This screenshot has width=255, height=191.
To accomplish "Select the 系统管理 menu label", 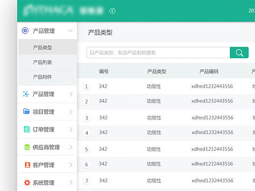I will point(44,183).
